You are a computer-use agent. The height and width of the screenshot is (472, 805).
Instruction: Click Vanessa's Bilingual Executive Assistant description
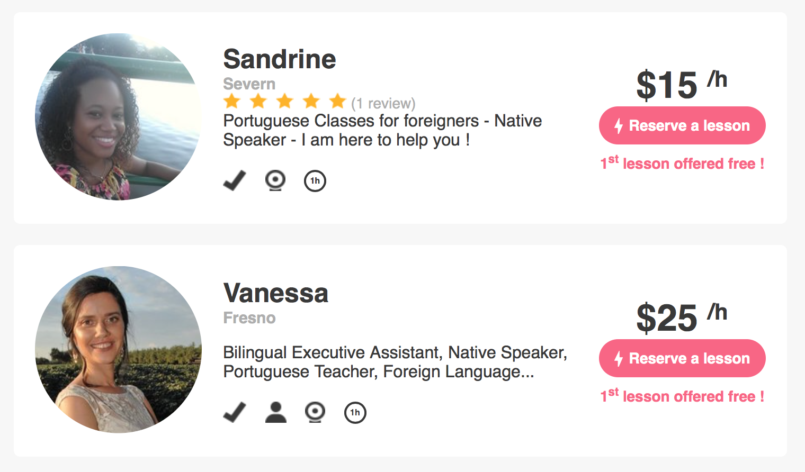(395, 362)
